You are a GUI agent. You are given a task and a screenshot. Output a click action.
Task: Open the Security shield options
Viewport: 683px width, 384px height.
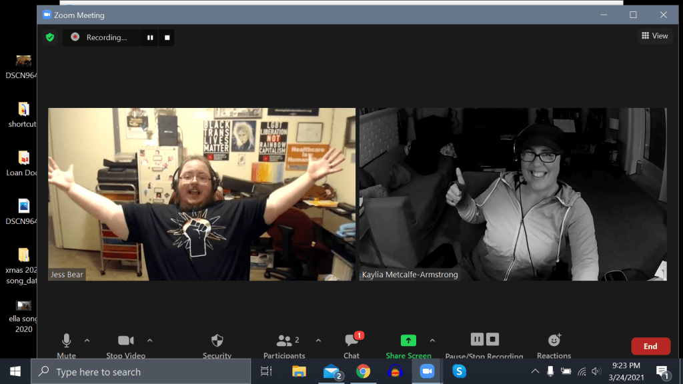[x=217, y=341]
